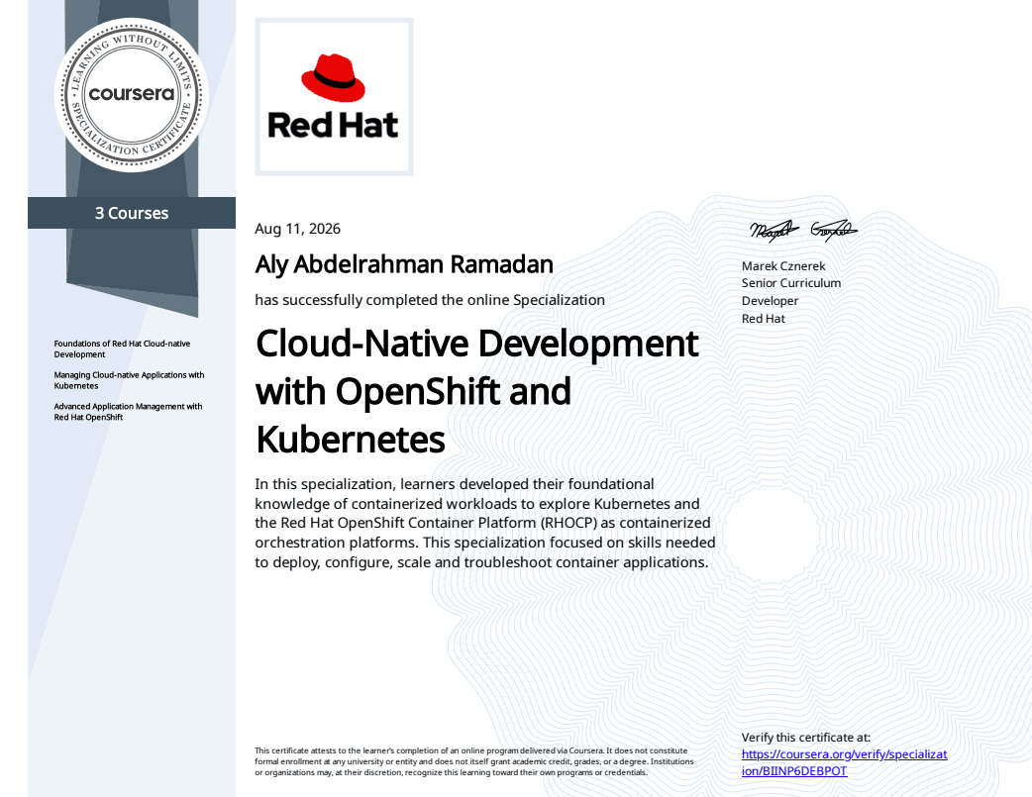Viewport: 1032px width, 797px height.
Task: Click 'has successfully completed the online Specialization'
Action: pos(430,300)
